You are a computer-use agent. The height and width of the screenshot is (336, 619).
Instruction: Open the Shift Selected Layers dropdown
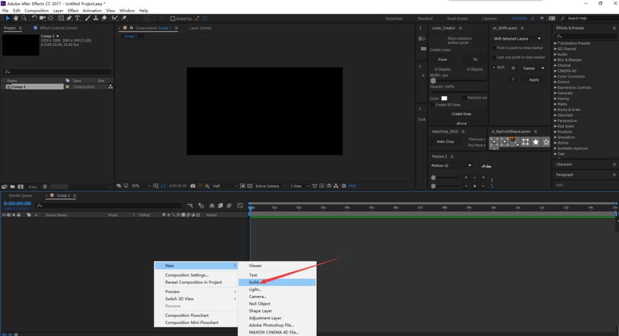517,38
